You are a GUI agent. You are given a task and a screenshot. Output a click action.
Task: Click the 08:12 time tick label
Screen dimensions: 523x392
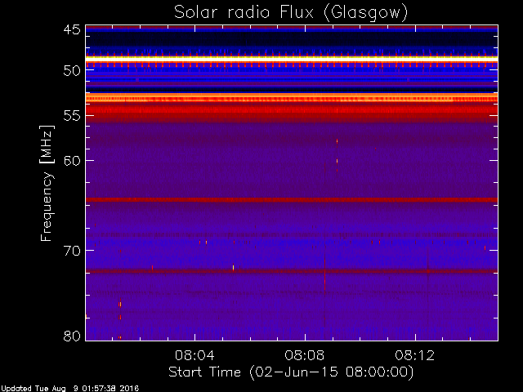point(415,355)
